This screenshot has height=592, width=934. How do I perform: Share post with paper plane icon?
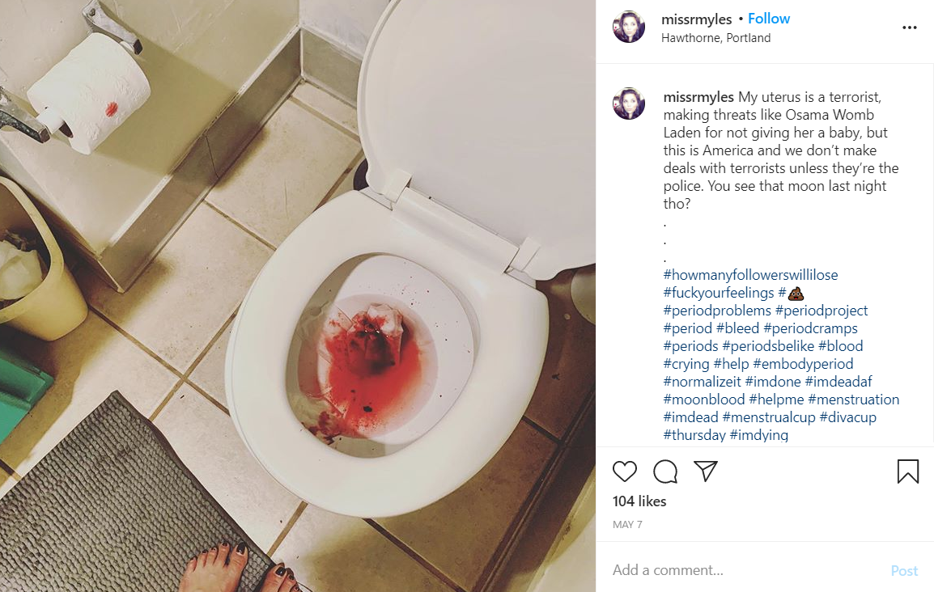tap(705, 471)
